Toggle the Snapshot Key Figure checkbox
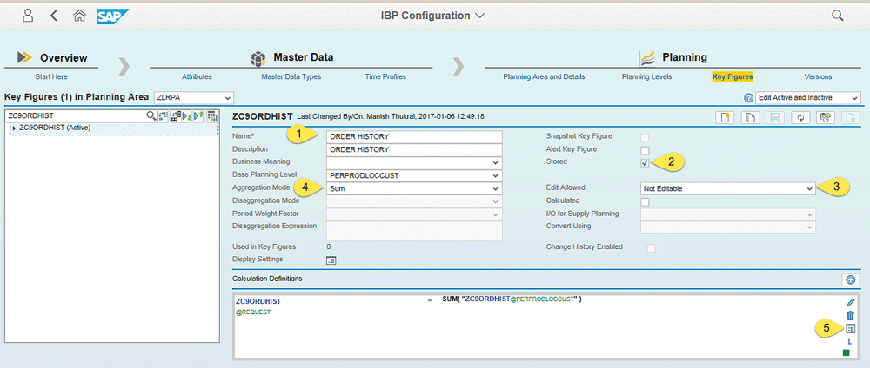 coord(645,137)
